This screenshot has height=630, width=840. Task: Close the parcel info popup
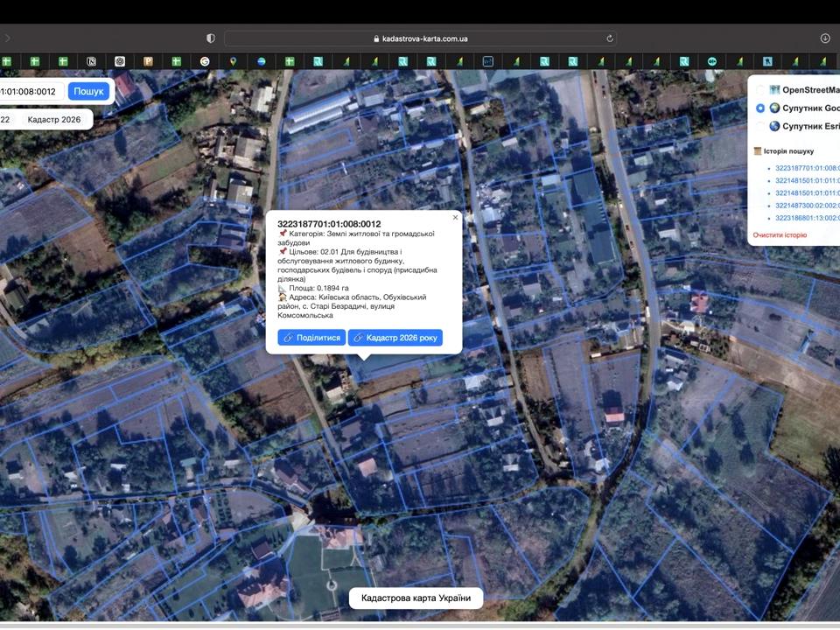[x=455, y=218]
